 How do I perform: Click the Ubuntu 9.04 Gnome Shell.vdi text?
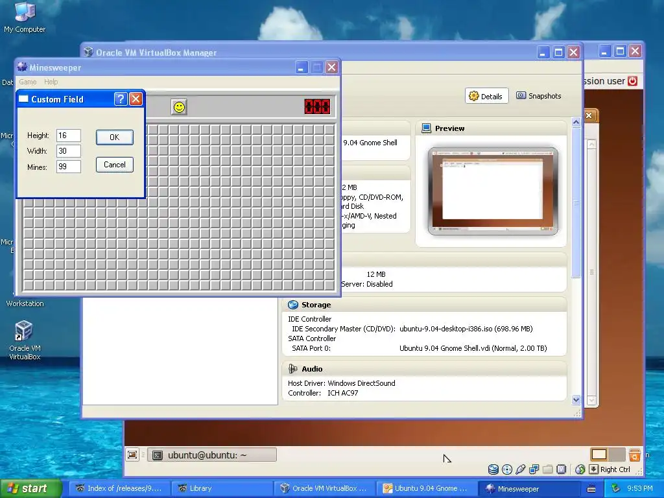(473, 348)
